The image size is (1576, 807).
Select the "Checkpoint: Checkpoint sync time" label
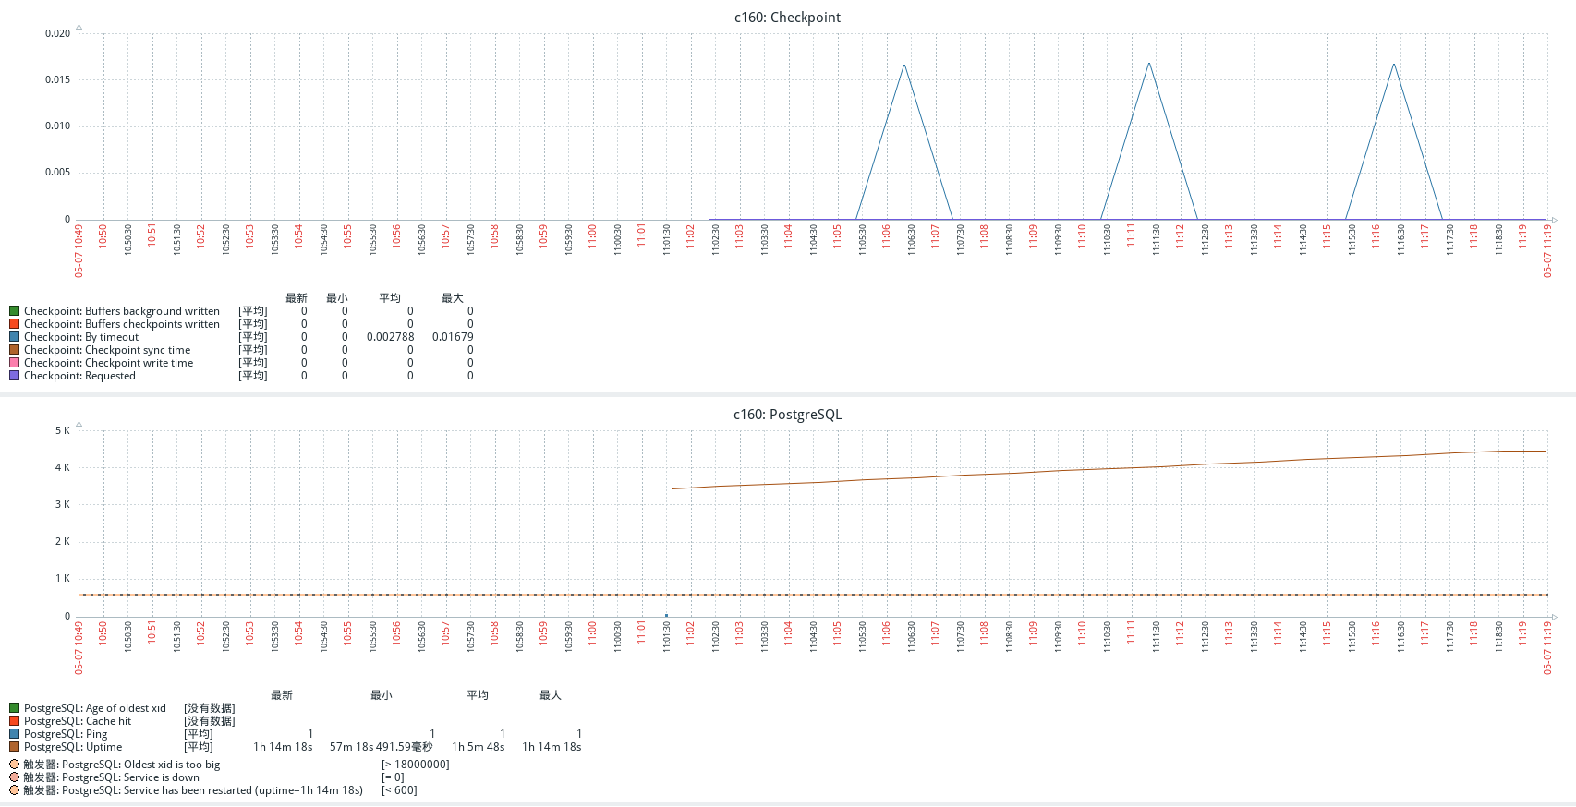(x=107, y=350)
